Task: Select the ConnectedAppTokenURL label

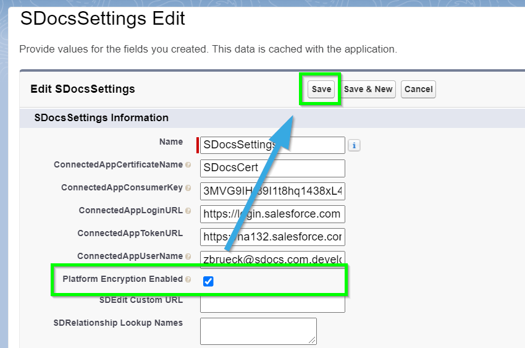Action: [130, 234]
